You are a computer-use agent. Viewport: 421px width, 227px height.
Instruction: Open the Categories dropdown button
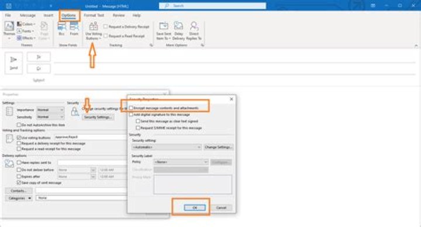pos(19,198)
